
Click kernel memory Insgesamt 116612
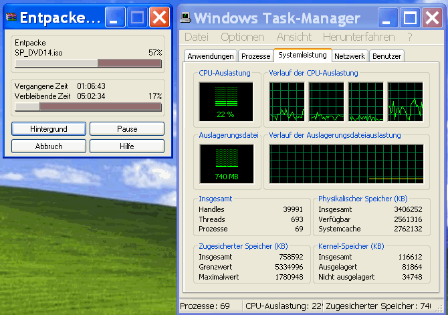[x=411, y=257]
